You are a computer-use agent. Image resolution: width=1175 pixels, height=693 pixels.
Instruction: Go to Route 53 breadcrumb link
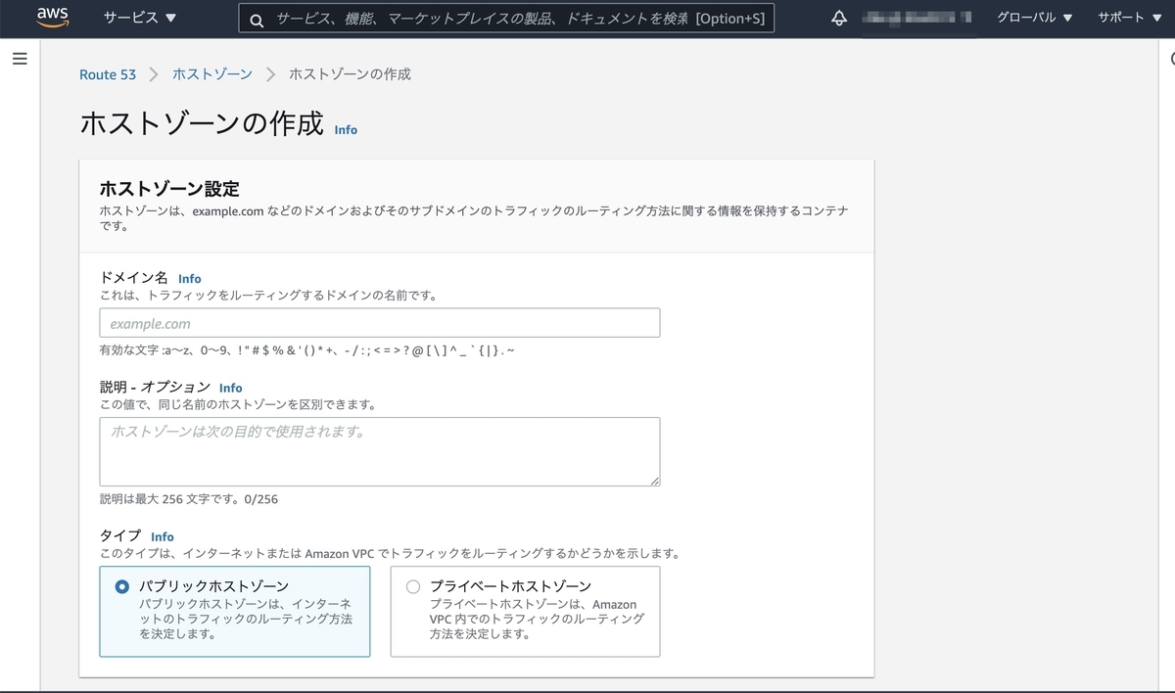[108, 74]
